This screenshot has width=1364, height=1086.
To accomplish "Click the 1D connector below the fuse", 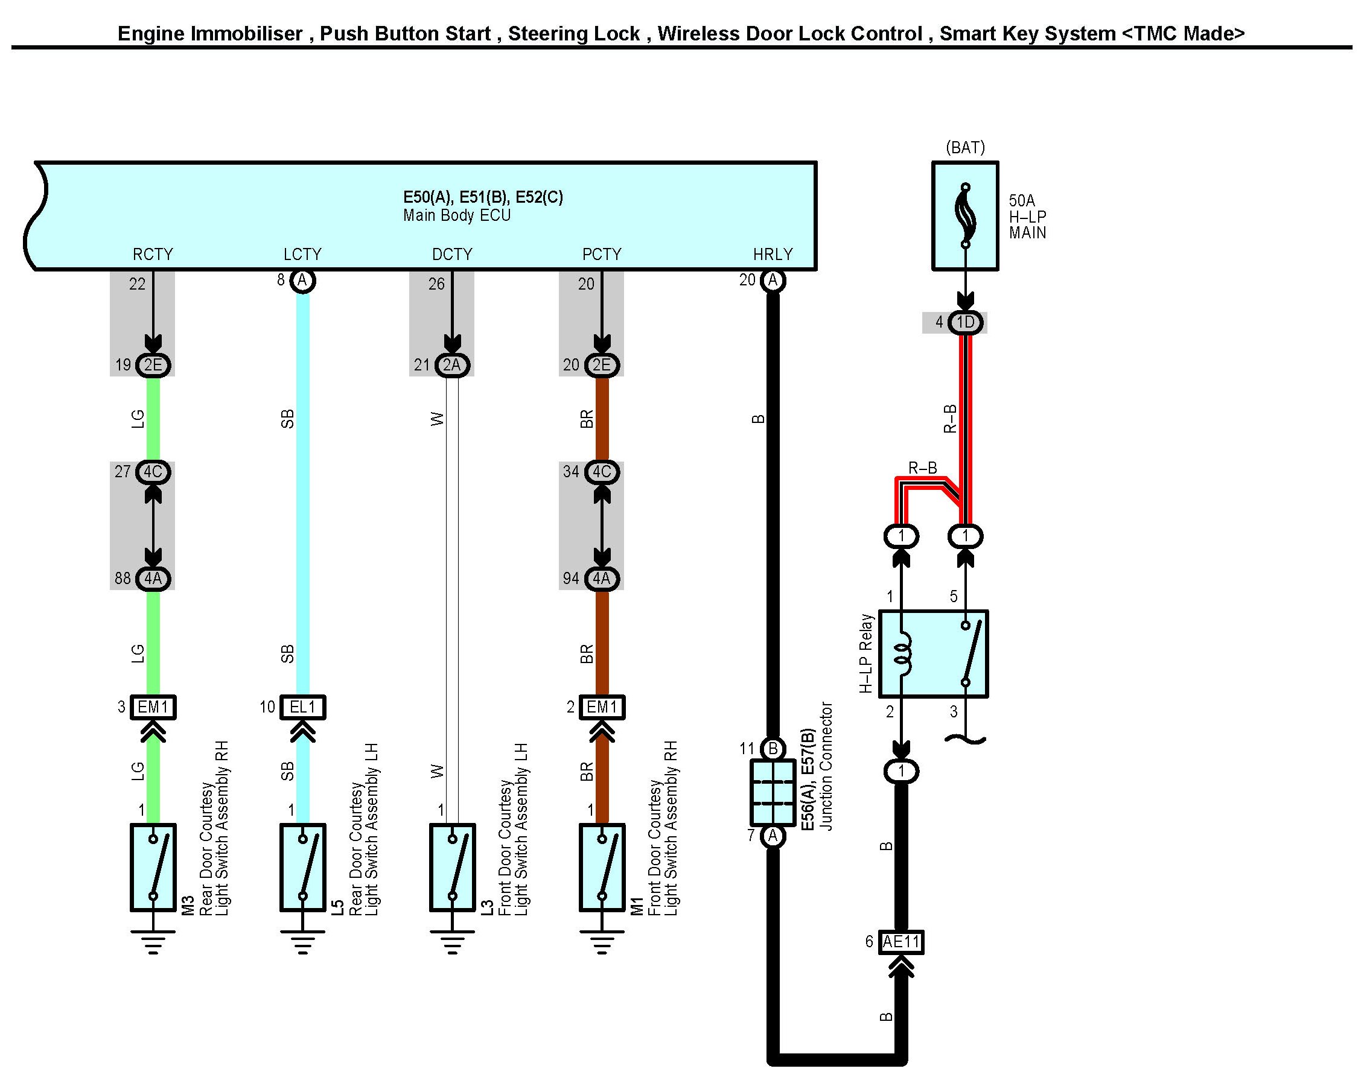I will 965,323.
